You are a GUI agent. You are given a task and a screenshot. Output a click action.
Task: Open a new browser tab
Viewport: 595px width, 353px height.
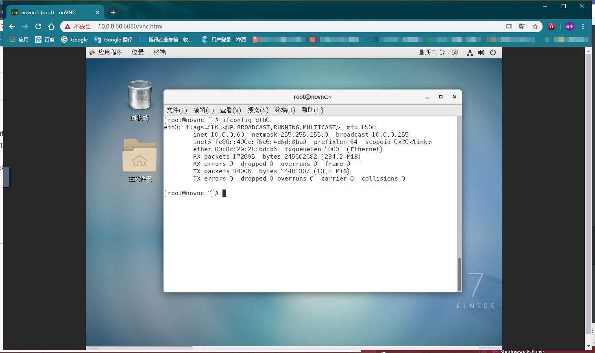[113, 12]
